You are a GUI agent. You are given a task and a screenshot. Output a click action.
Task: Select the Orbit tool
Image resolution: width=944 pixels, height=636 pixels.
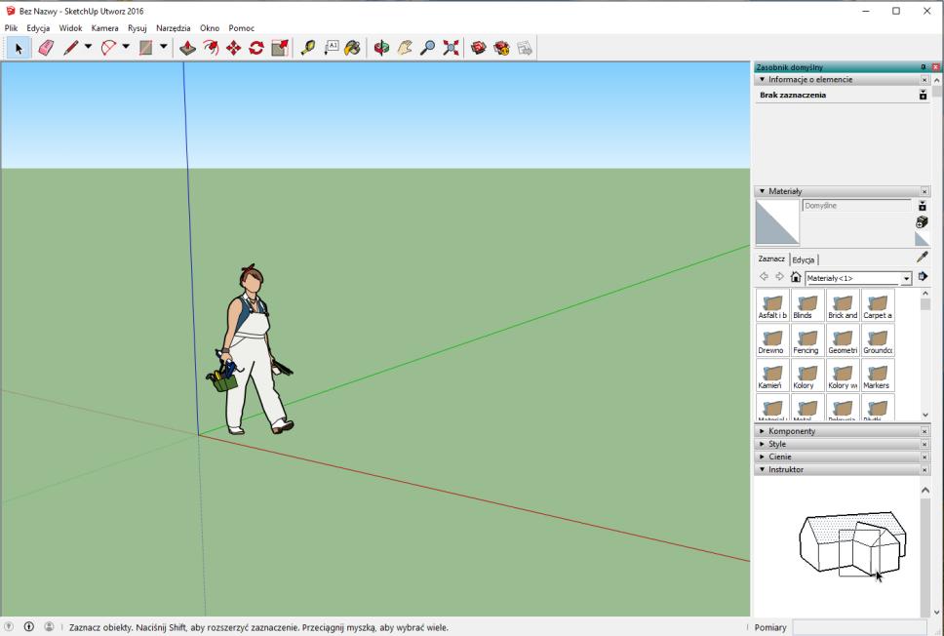pyautogui.click(x=381, y=48)
